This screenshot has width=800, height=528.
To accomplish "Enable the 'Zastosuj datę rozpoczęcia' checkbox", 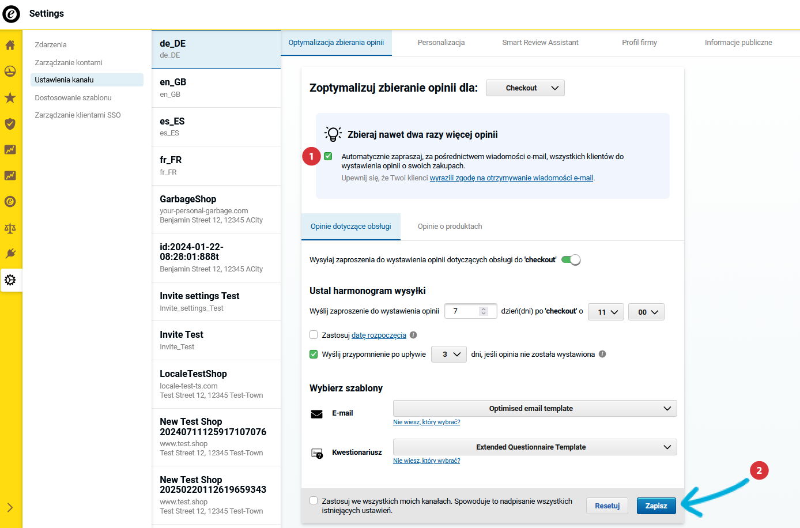I will 314,335.
